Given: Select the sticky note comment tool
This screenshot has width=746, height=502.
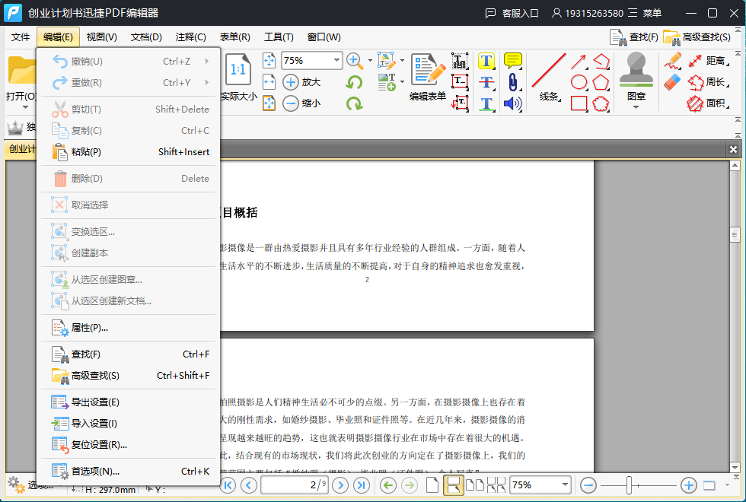Looking at the screenshot, I should pyautogui.click(x=513, y=61).
